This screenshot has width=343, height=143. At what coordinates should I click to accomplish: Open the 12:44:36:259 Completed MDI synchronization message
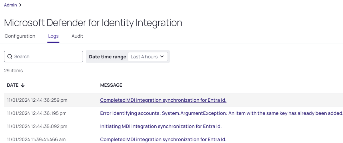[163, 100]
